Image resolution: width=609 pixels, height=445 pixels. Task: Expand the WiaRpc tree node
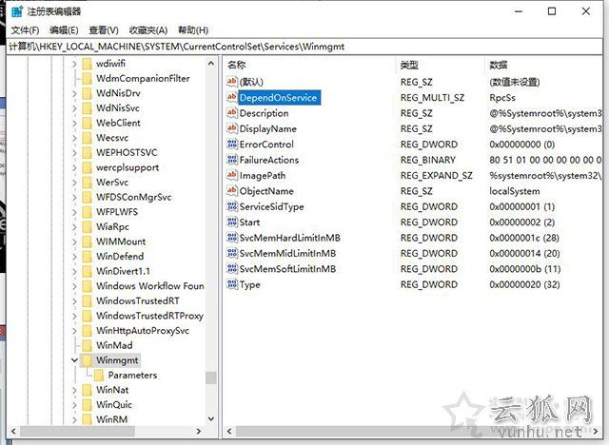coord(74,226)
